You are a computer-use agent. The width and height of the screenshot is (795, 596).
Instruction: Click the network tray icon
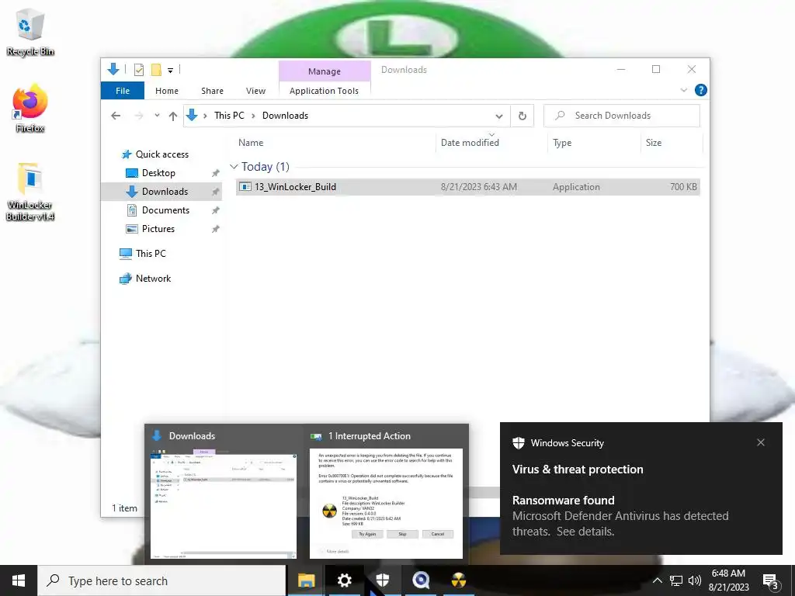pyautogui.click(x=676, y=580)
